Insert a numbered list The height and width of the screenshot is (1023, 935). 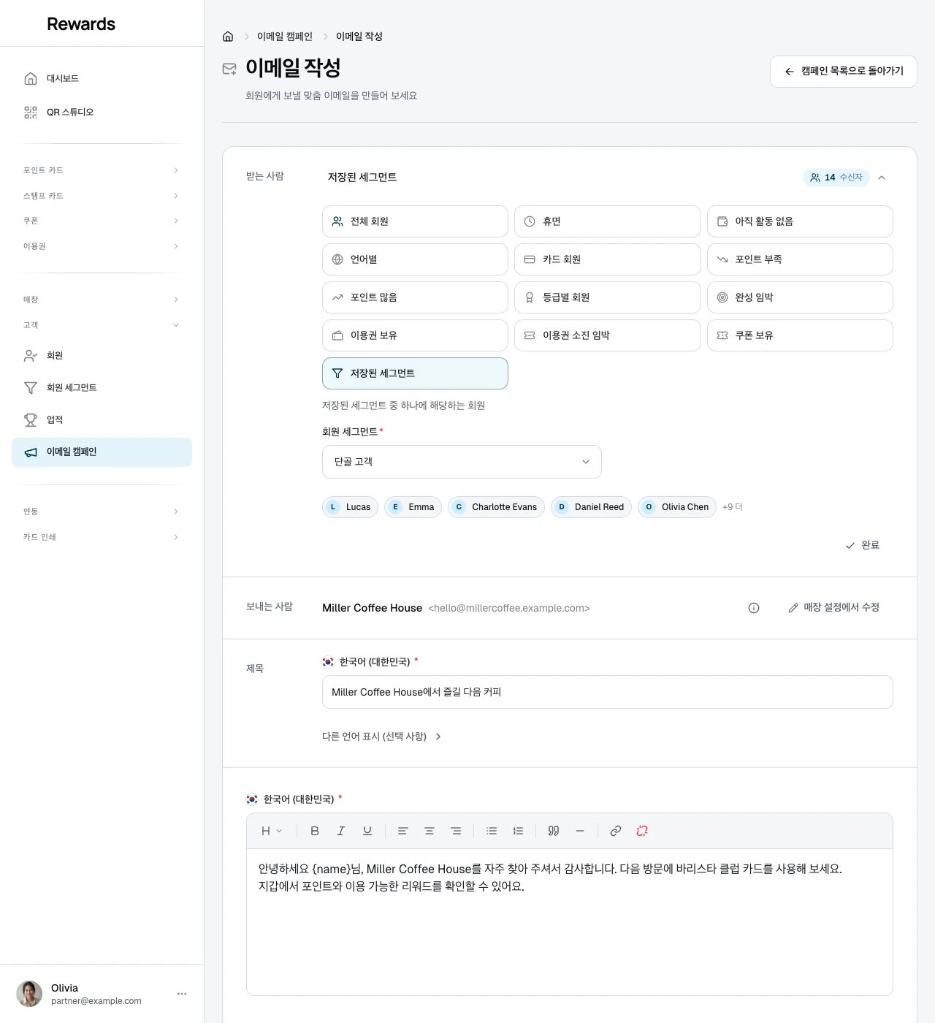[518, 831]
